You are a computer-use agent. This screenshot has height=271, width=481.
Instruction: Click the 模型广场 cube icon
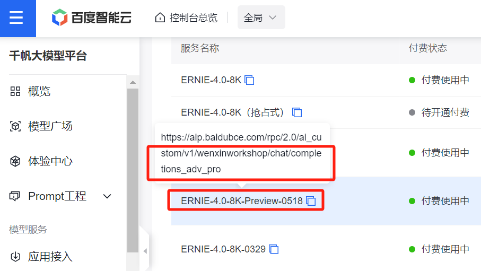pos(15,126)
